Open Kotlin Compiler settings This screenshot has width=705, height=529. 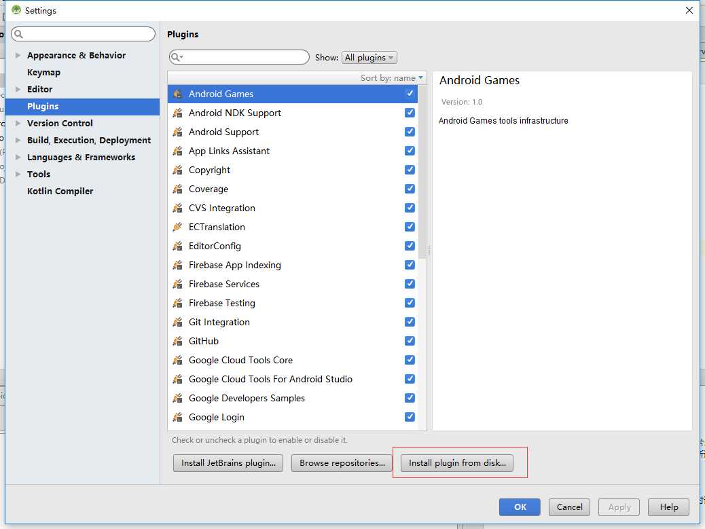click(60, 191)
